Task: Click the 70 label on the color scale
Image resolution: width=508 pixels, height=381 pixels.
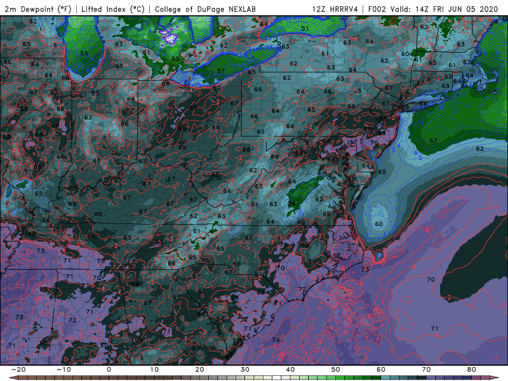Action: click(426, 370)
